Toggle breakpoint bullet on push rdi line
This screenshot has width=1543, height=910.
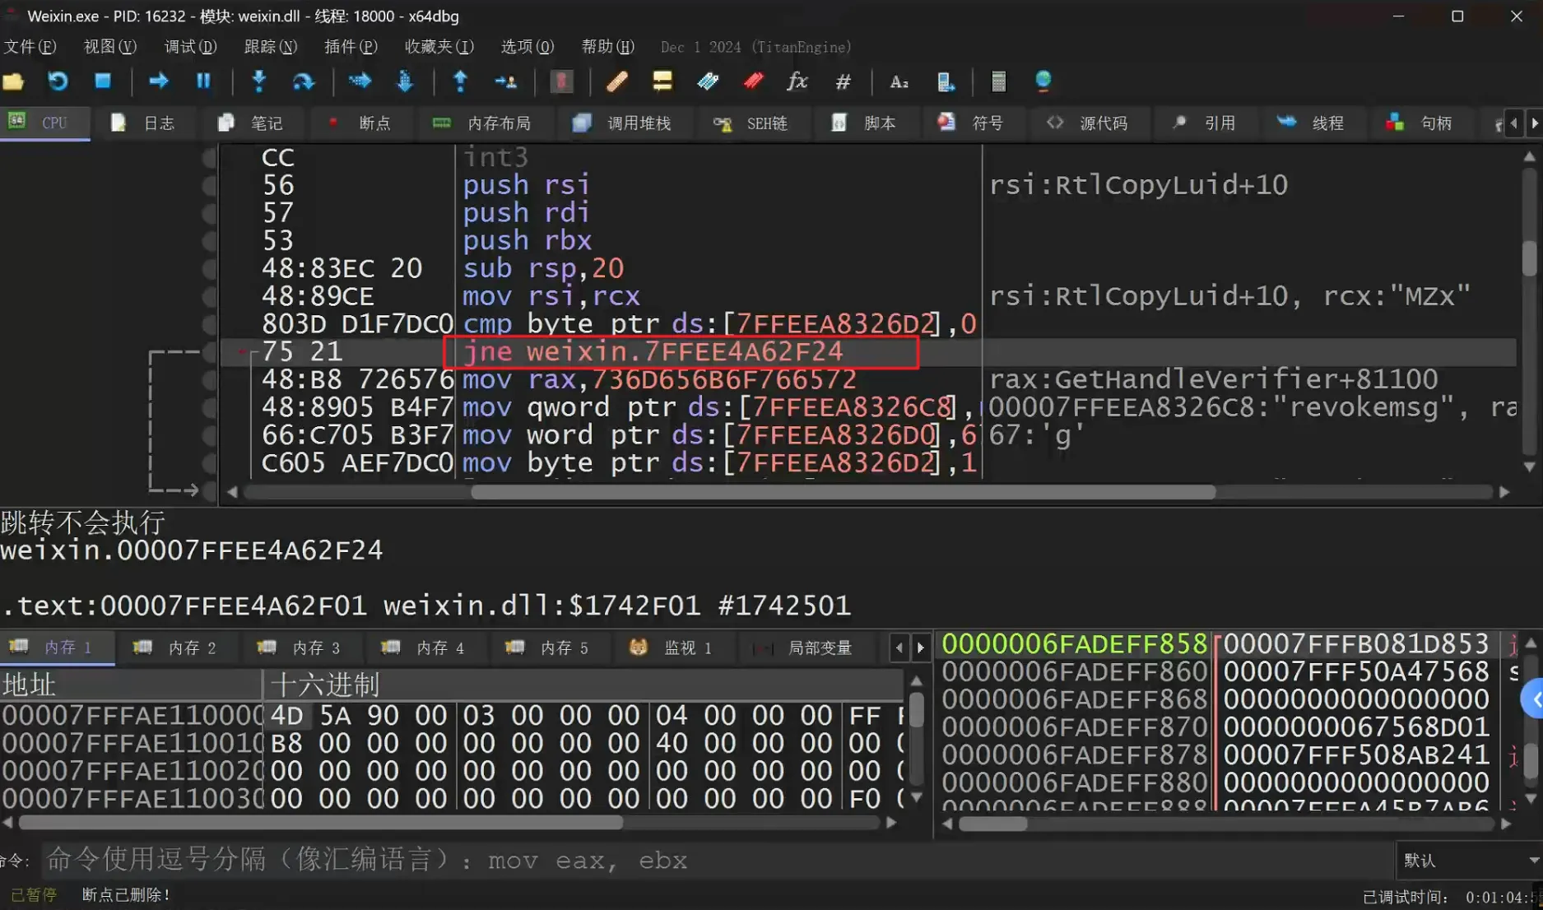point(209,213)
